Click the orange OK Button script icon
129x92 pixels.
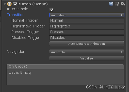(9, 4)
